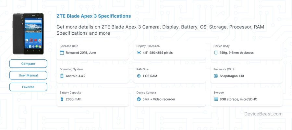
Task: Open the User Manual
Action: (x=28, y=75)
